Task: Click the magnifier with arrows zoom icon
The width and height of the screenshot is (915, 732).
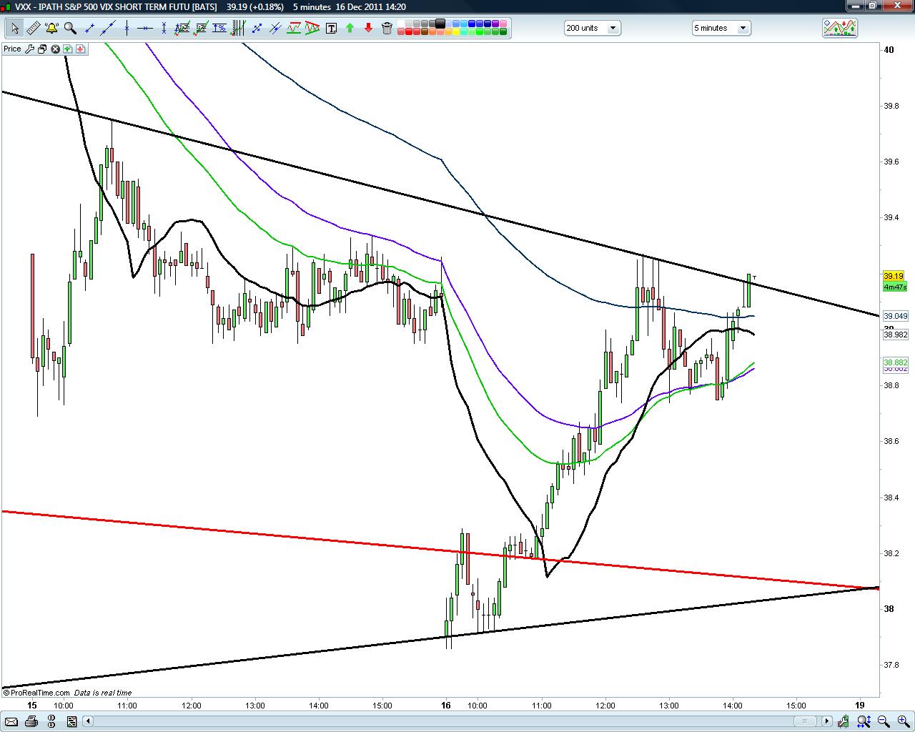Action: 864,721
